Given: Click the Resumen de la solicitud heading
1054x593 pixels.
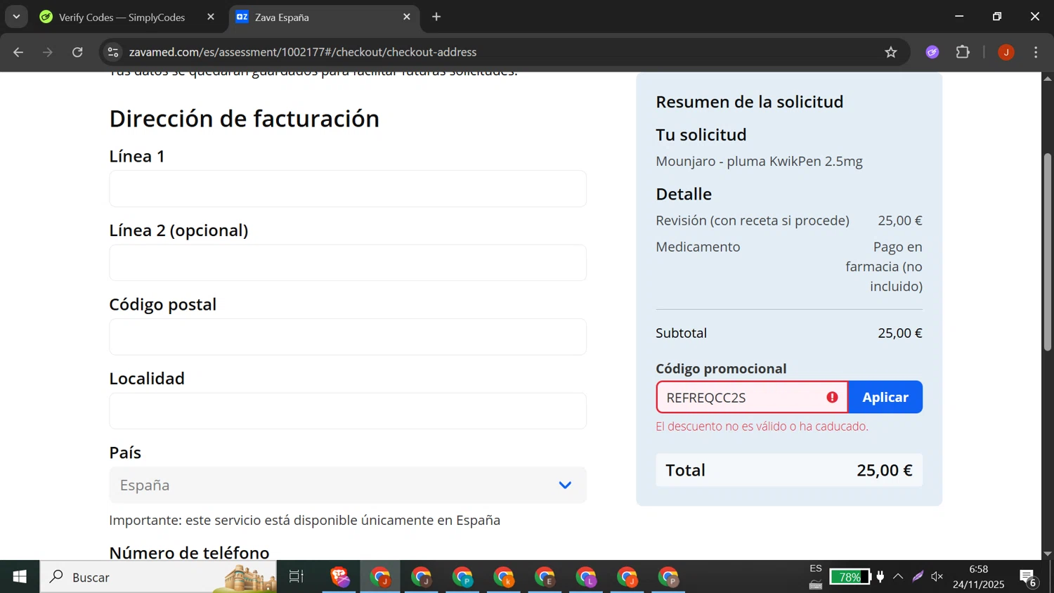Looking at the screenshot, I should [x=750, y=102].
